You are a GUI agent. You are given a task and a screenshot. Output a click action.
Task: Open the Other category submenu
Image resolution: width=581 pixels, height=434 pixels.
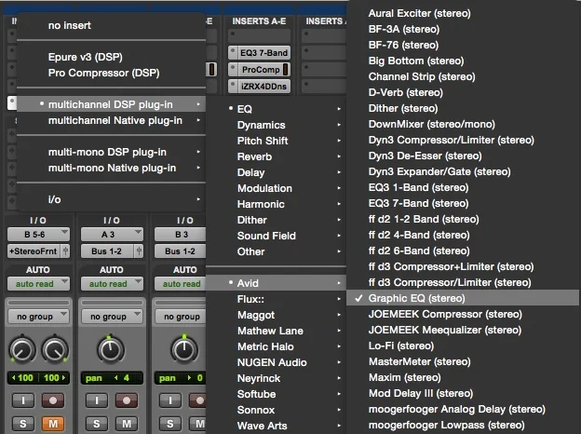click(x=276, y=251)
